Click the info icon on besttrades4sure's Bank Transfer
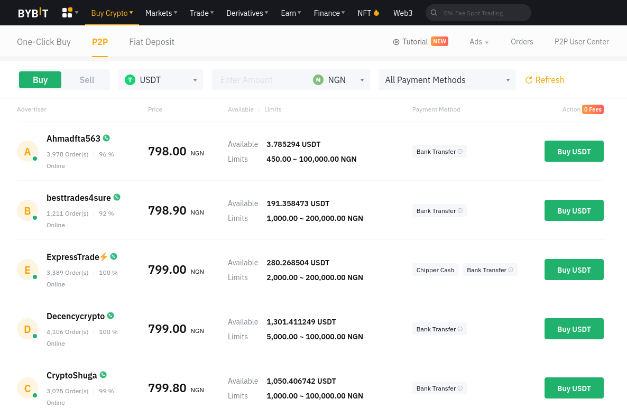627x417 pixels. pos(460,211)
